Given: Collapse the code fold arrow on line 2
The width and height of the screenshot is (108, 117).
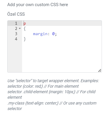Looking at the screenshot, I should click(x=20, y=28).
